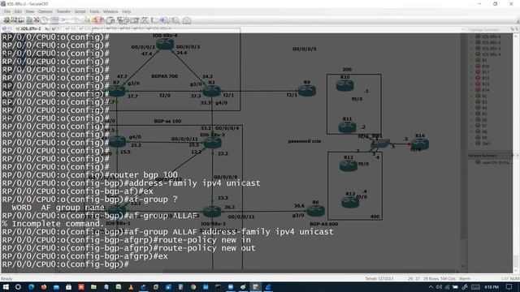The width and height of the screenshot is (520, 292).
Task: Expand IOS-XRv-1 in Topology Summary
Action: (471, 36)
